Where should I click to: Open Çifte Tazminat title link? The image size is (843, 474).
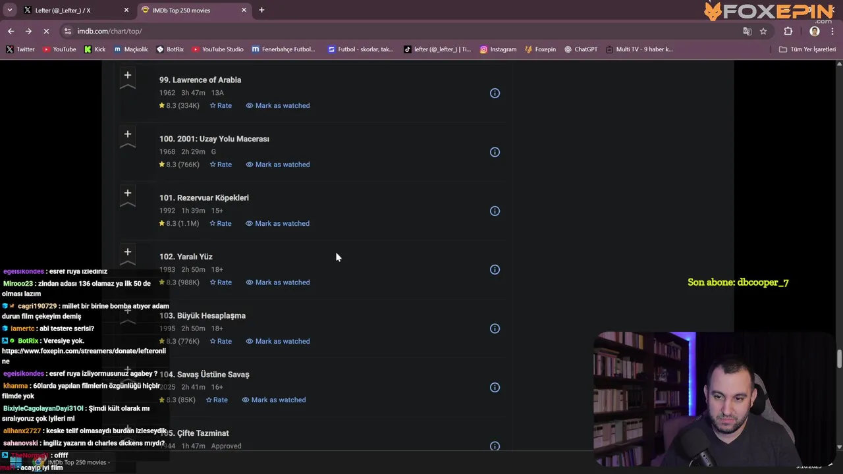click(x=194, y=433)
